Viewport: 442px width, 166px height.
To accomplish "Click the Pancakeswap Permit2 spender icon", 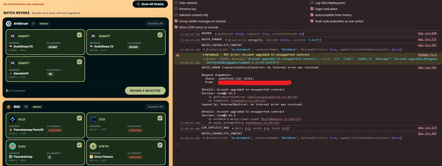I will point(11,130).
